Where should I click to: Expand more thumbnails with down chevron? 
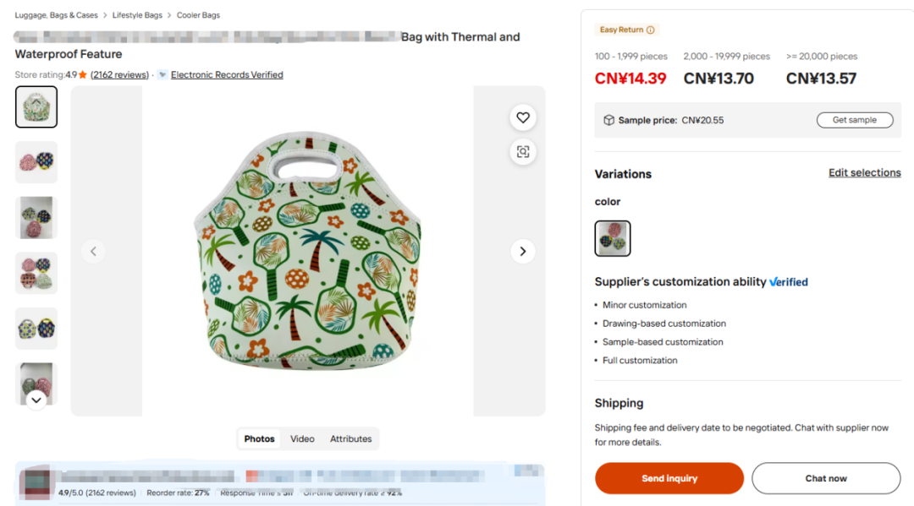point(36,400)
